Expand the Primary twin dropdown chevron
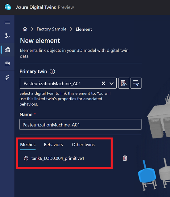The image size is (170, 197). (111, 83)
